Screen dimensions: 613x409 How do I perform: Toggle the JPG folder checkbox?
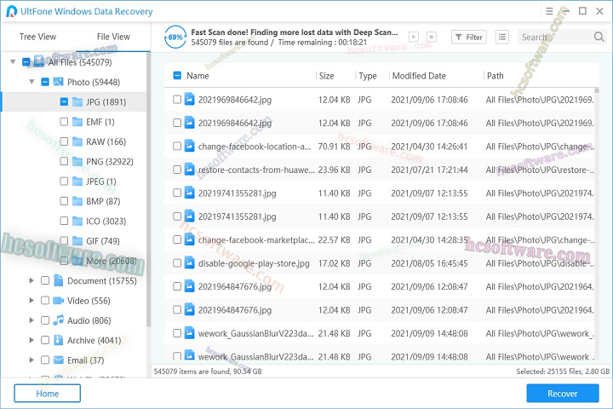[x=64, y=101]
